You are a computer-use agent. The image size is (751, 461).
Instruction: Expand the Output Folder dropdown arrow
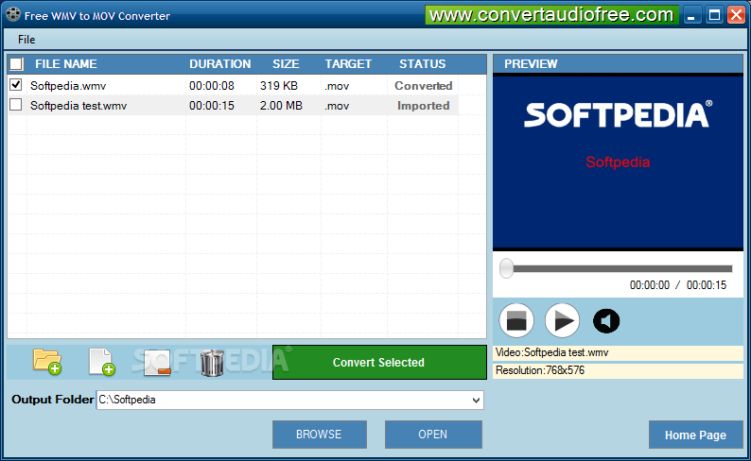[476, 401]
